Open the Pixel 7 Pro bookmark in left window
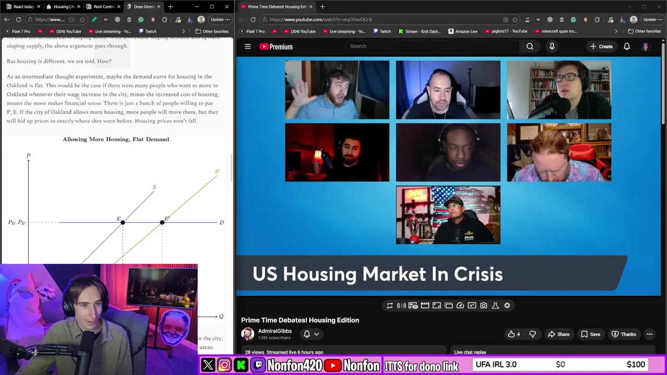The image size is (667, 375). click(x=18, y=31)
